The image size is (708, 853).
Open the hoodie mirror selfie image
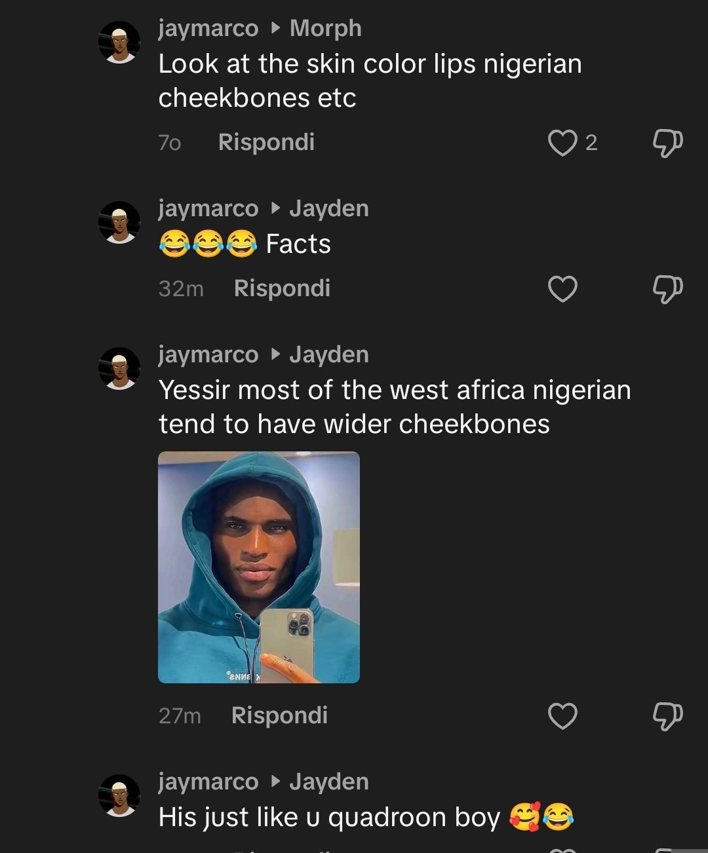pos(259,567)
